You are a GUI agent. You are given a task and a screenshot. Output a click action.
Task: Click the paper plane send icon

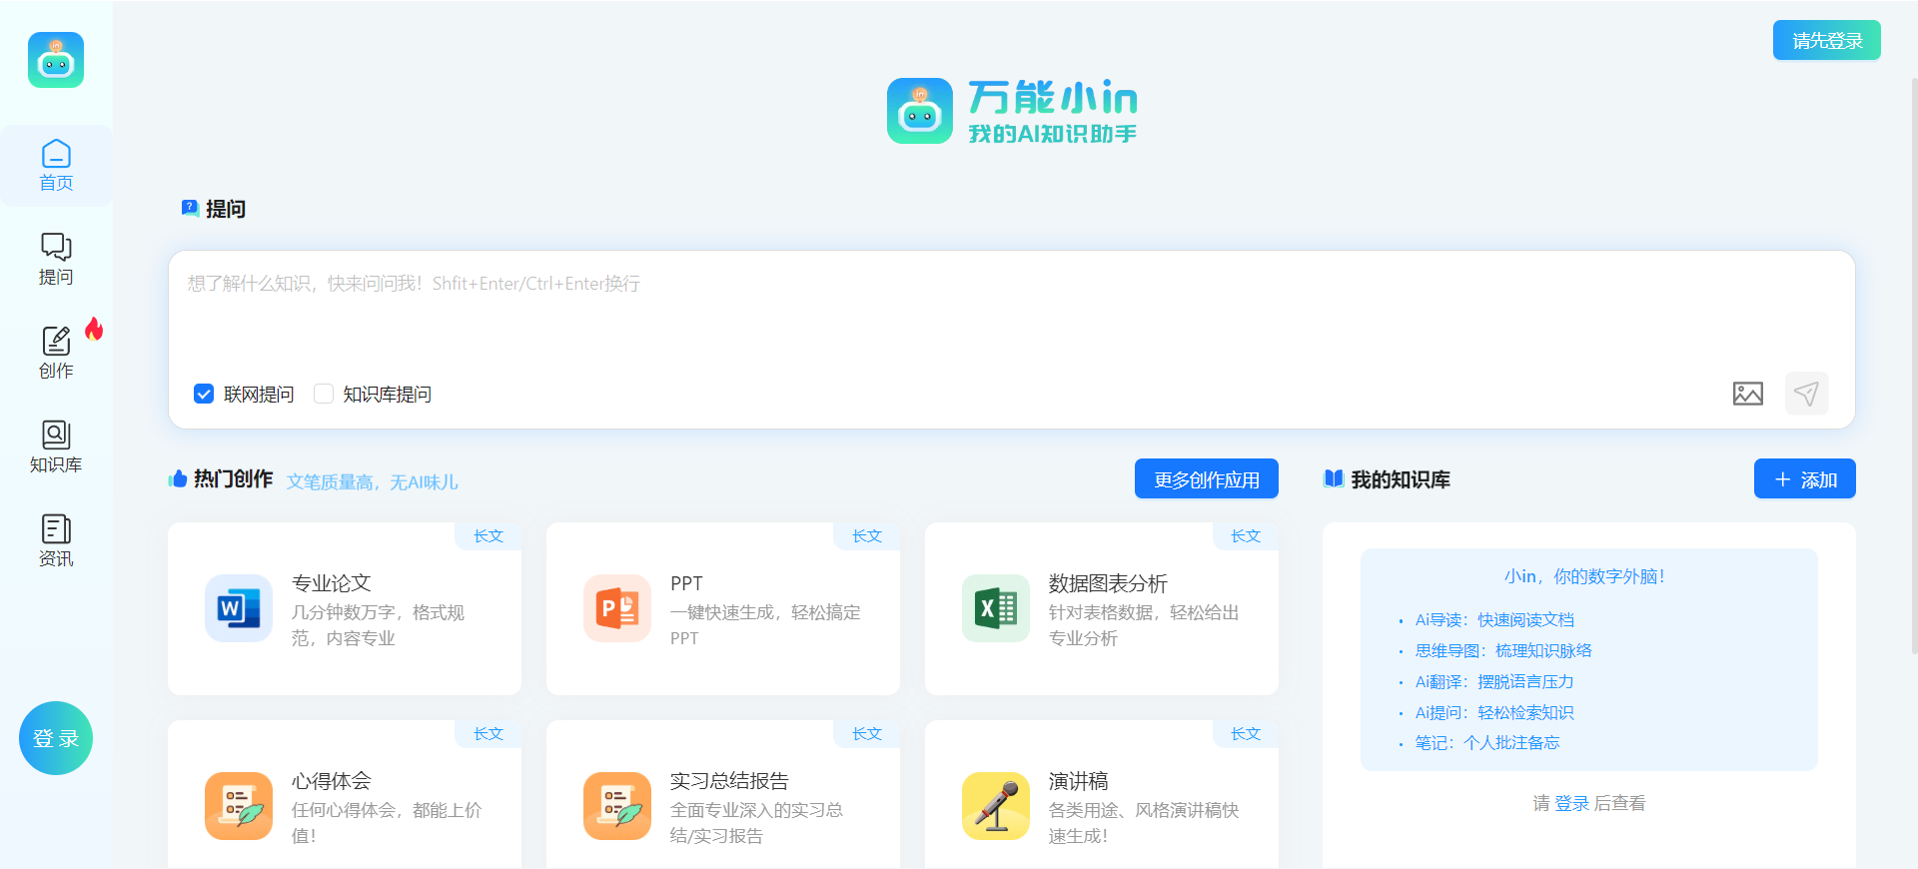coord(1806,394)
